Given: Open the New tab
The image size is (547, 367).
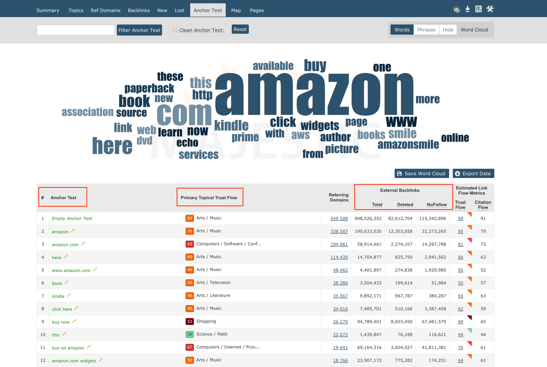Looking at the screenshot, I should coord(162,10).
